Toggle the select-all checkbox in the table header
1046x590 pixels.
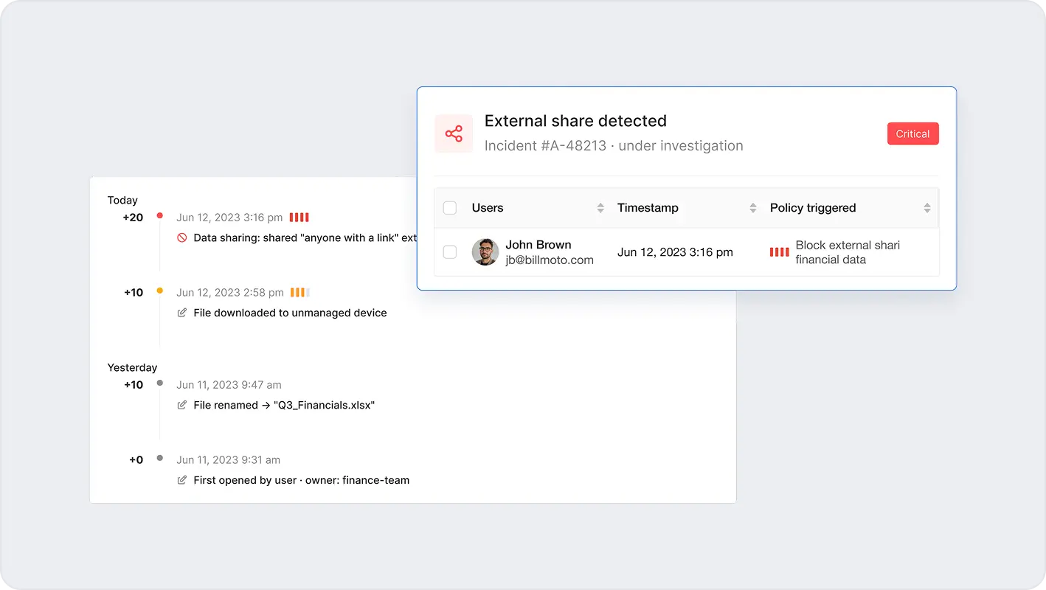[x=450, y=208]
